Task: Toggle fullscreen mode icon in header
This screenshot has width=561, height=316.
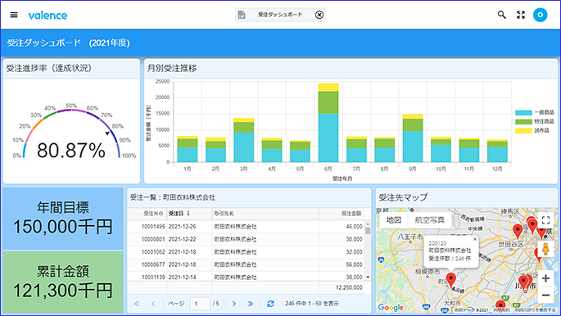Action: point(521,15)
